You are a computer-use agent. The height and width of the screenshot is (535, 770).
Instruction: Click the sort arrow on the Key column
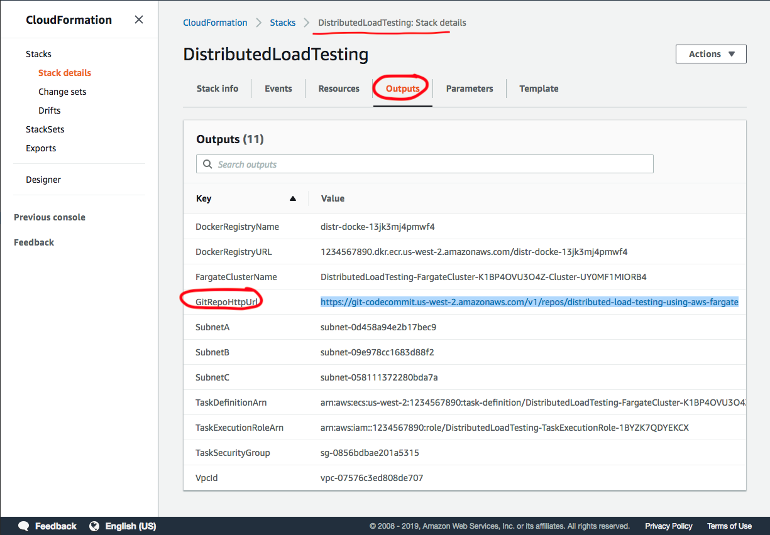pyautogui.click(x=292, y=198)
